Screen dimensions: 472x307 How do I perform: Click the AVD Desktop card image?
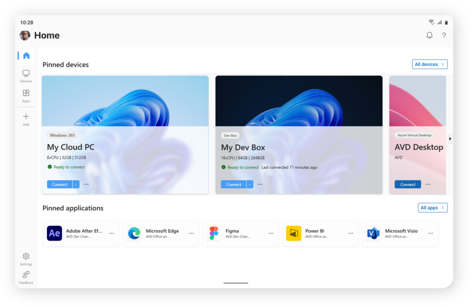[418, 101]
